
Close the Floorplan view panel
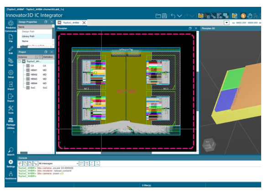[x=196, y=28]
